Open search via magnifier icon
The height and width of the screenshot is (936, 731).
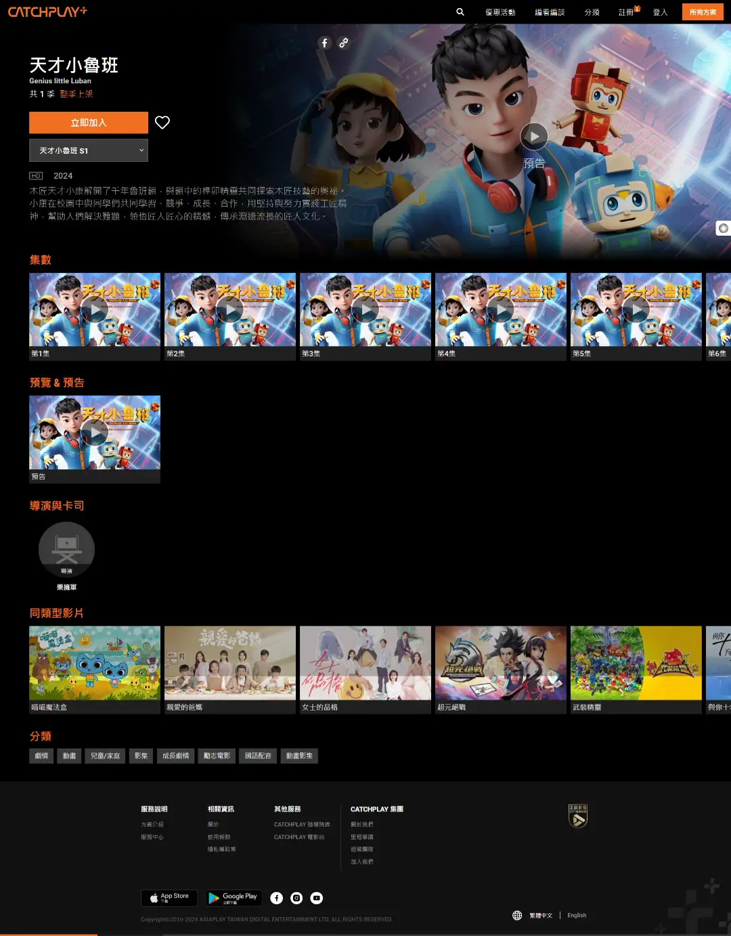pos(460,12)
